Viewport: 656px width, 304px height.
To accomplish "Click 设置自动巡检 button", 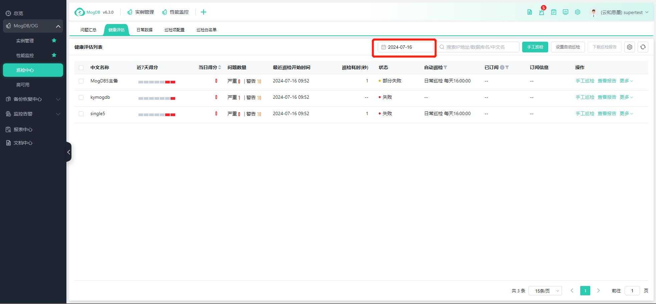I will [x=568, y=47].
